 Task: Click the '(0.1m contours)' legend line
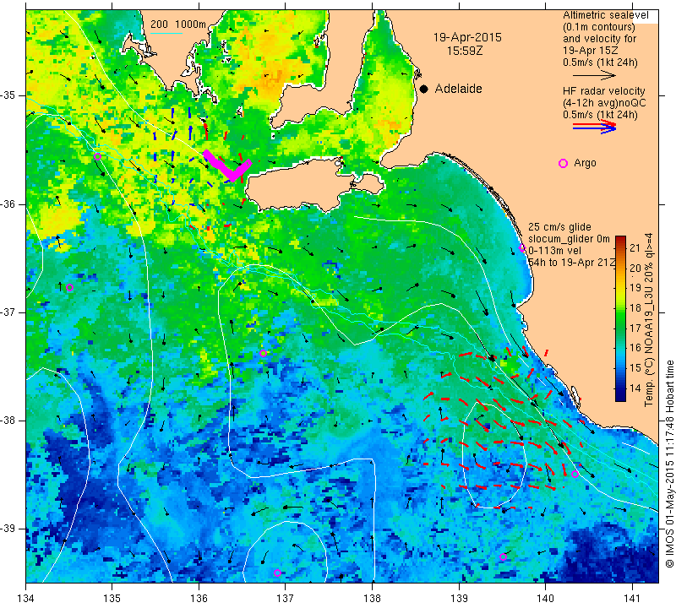[599, 27]
